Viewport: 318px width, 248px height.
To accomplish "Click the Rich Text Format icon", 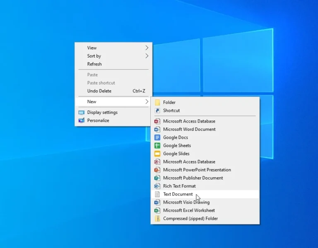I will [157, 186].
